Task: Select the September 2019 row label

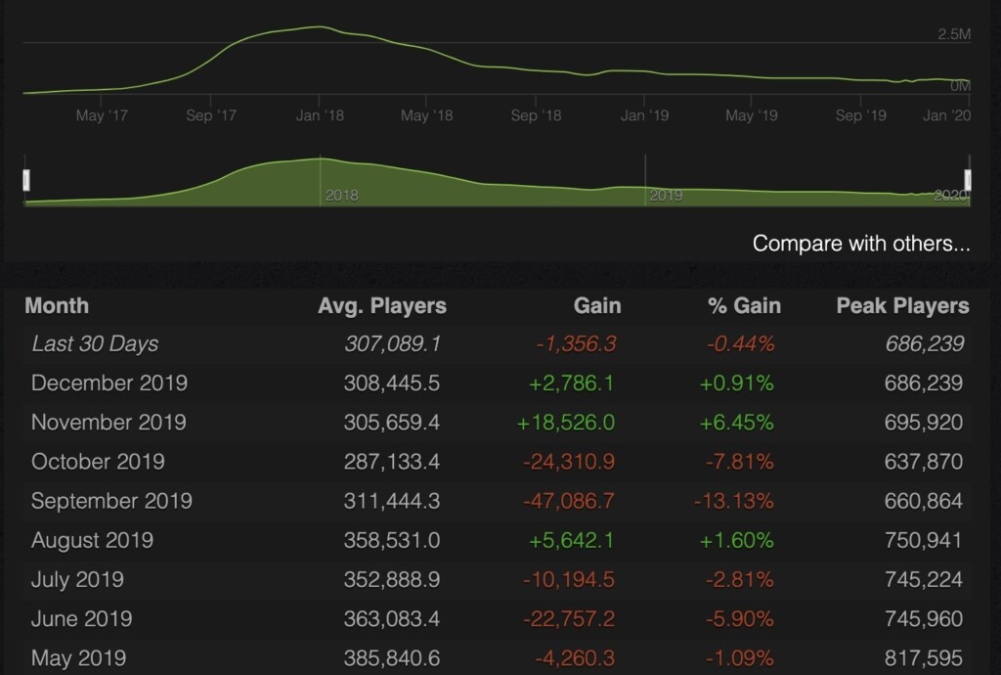Action: pos(111,501)
